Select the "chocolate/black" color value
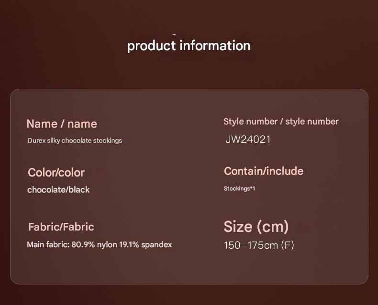 click(58, 189)
